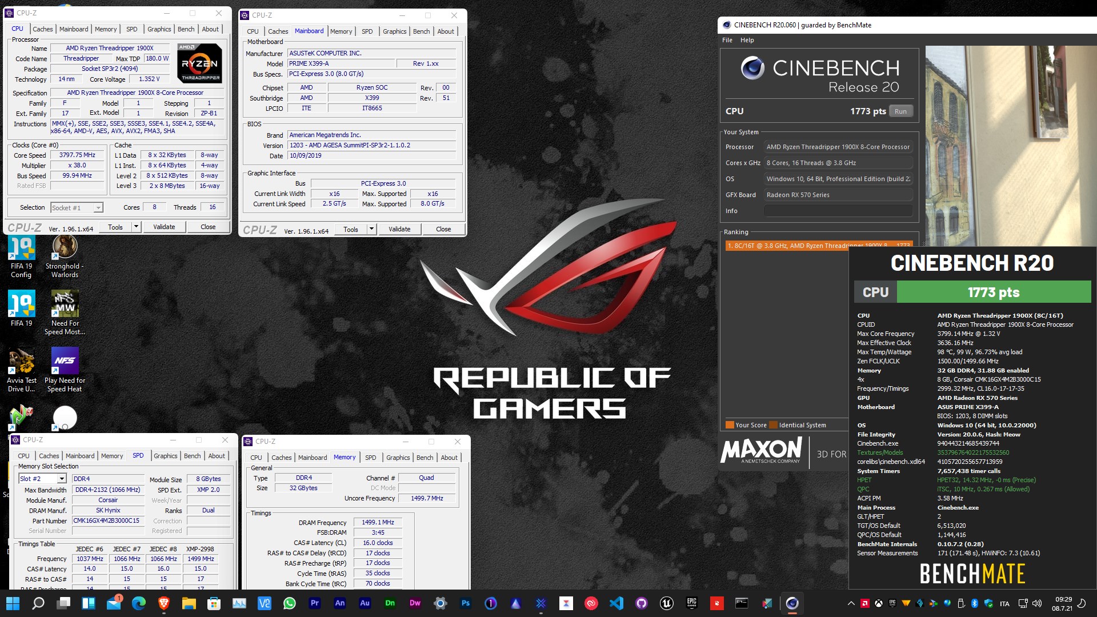
Task: Click Tools button in CPU-Z Mainboard window
Action: point(351,229)
